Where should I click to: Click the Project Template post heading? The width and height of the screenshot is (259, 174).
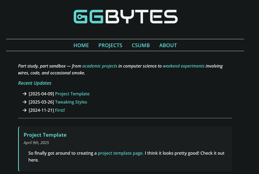coord(45,135)
